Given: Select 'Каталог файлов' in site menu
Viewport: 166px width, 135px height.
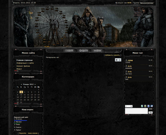Looking at the screenshot, I should (23, 66).
